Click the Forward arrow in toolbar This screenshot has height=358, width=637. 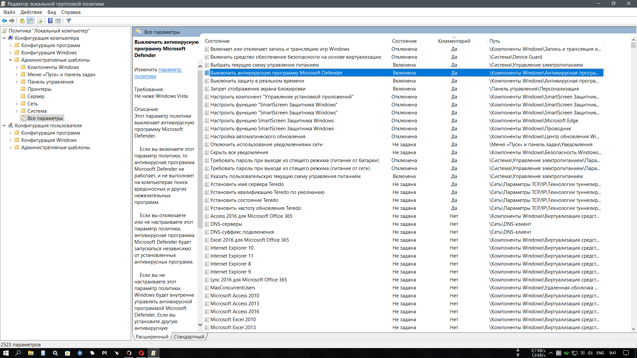tap(12, 21)
